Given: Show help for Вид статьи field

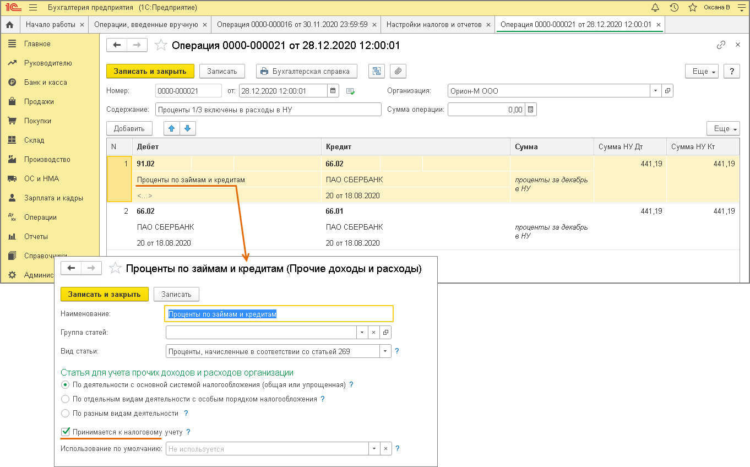Looking at the screenshot, I should click(x=397, y=351).
